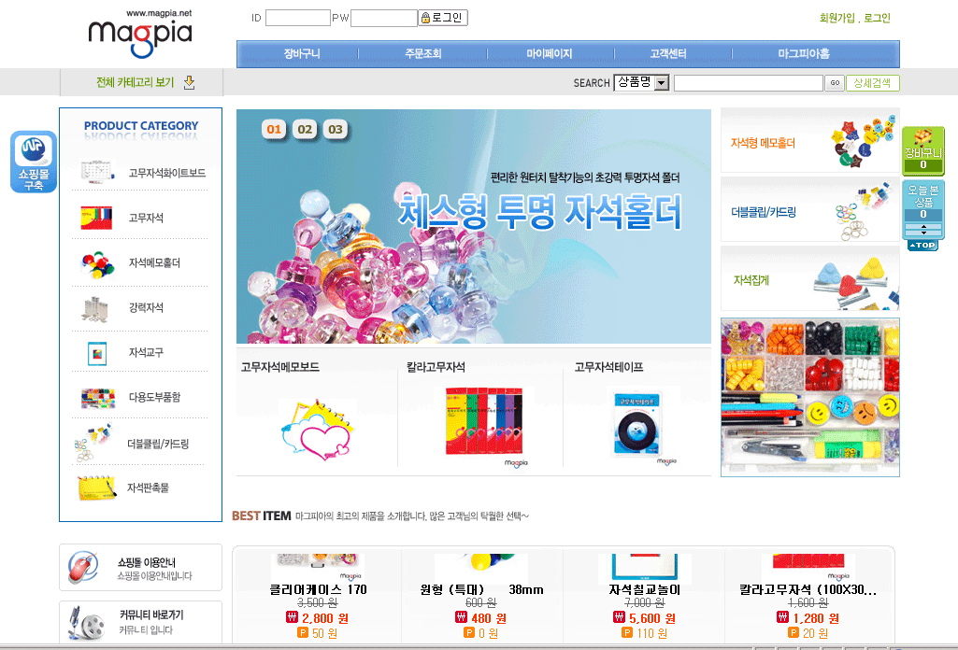
Task: Click the 쇼핑몰 이용안내 mouse icon
Action: [83, 566]
